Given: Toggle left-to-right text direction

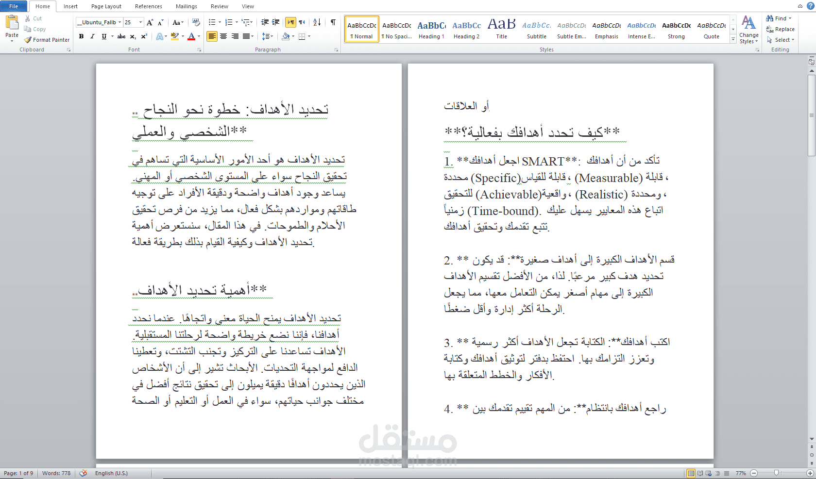Looking at the screenshot, I should click(290, 22).
